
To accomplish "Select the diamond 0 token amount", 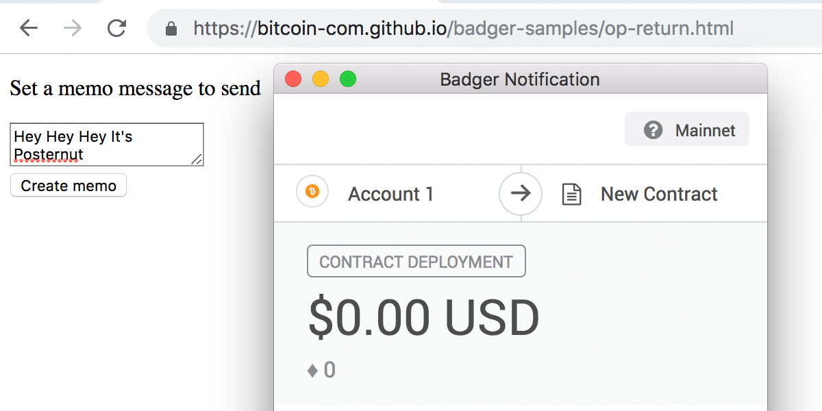I will coord(323,369).
